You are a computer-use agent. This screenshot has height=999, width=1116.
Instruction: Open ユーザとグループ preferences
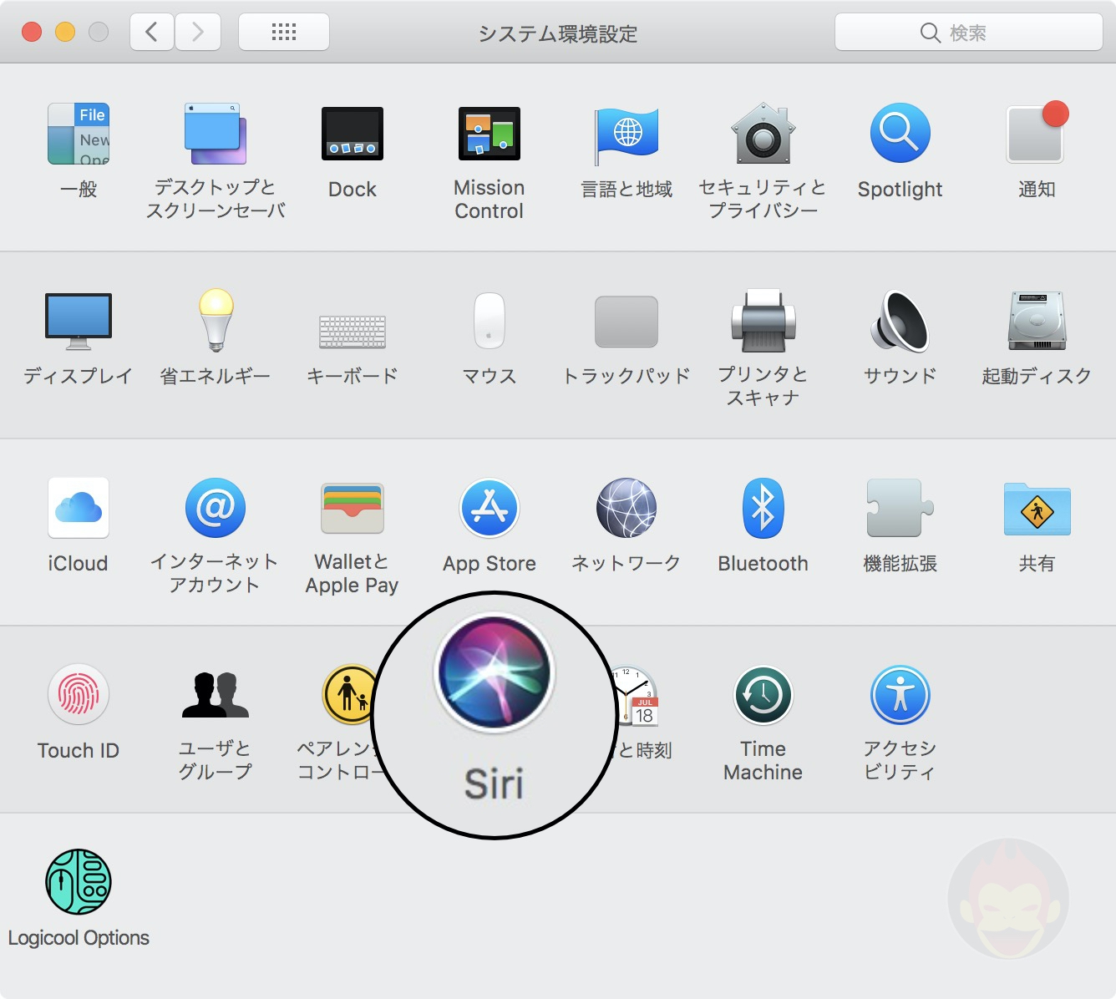click(216, 695)
